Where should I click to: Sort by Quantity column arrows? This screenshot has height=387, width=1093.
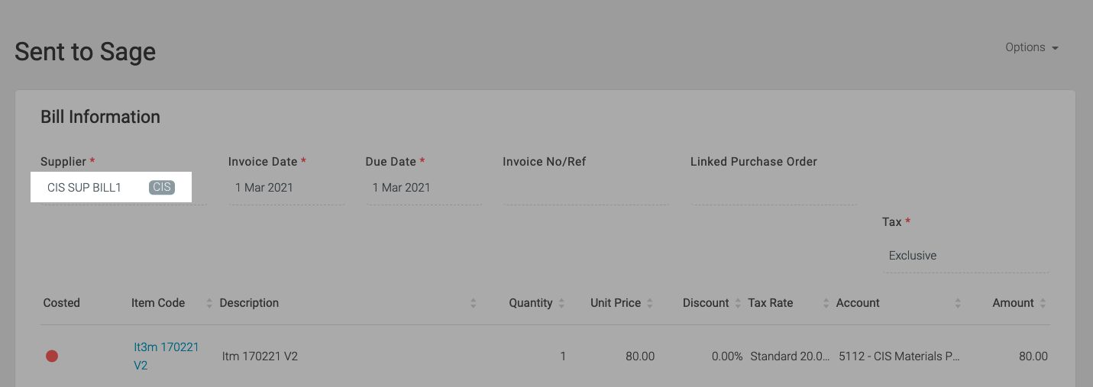pos(561,303)
